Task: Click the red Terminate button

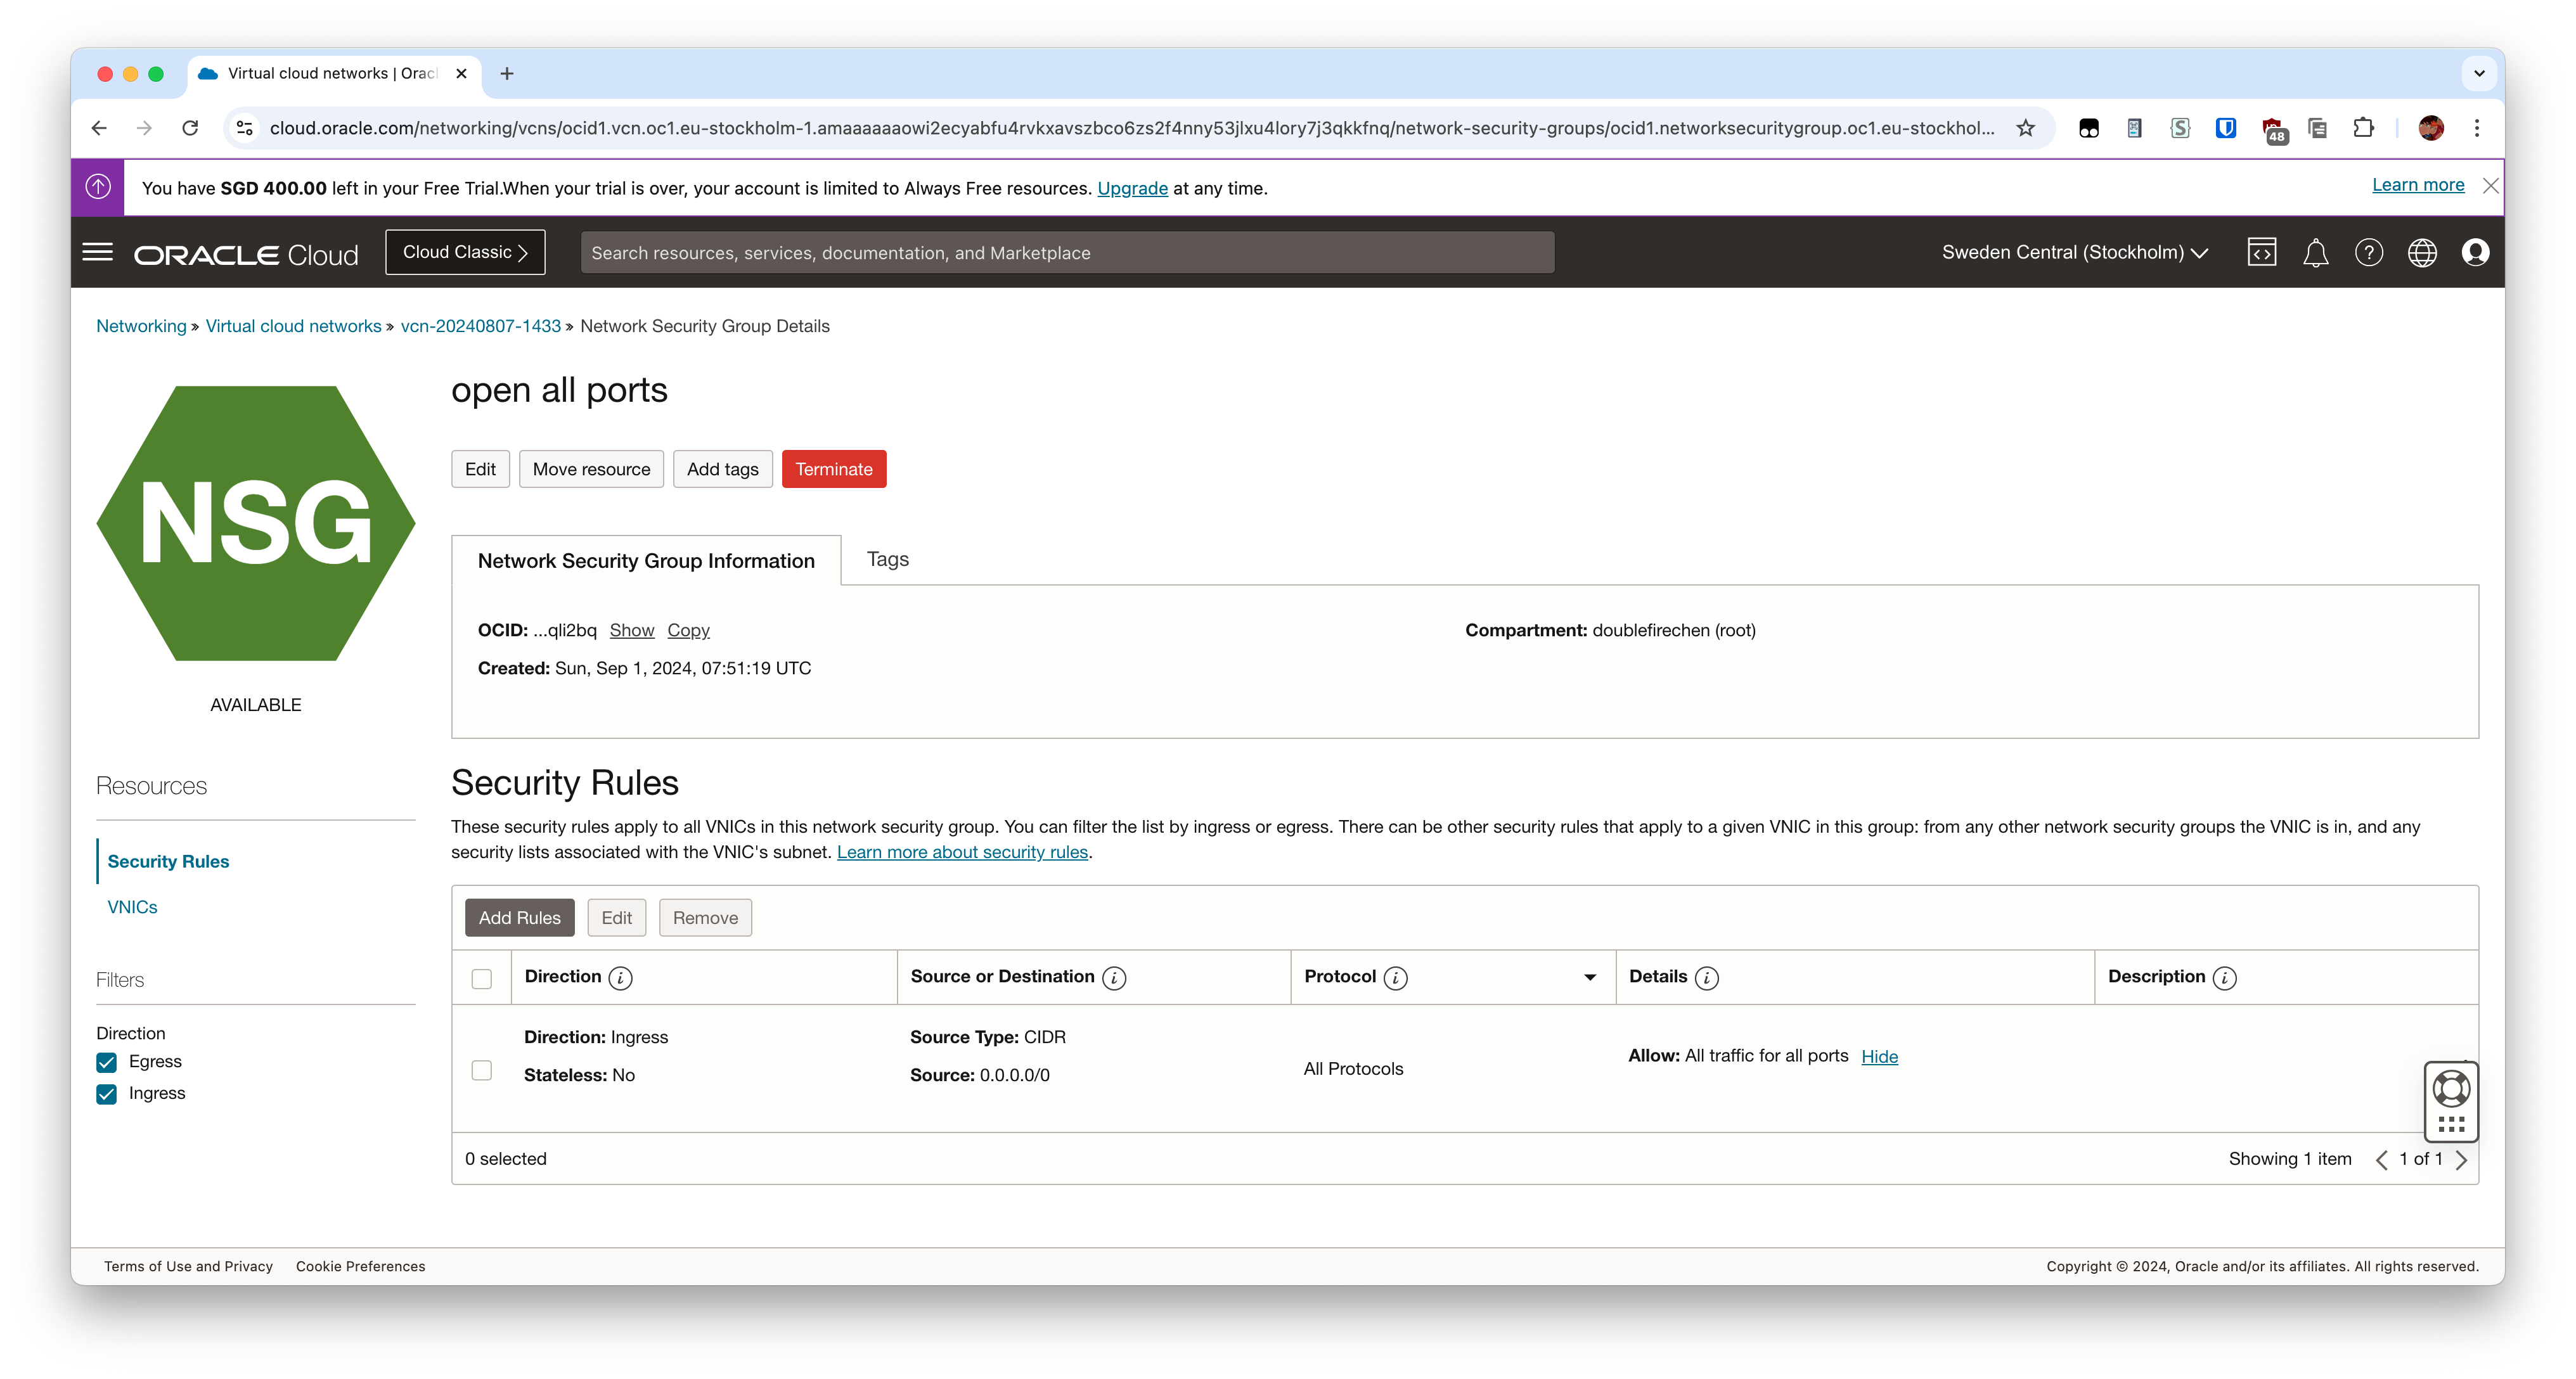Action: coord(833,469)
